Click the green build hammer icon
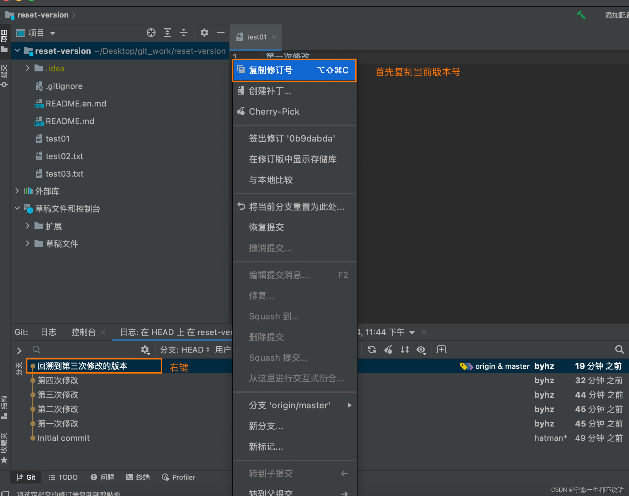 tap(581, 15)
